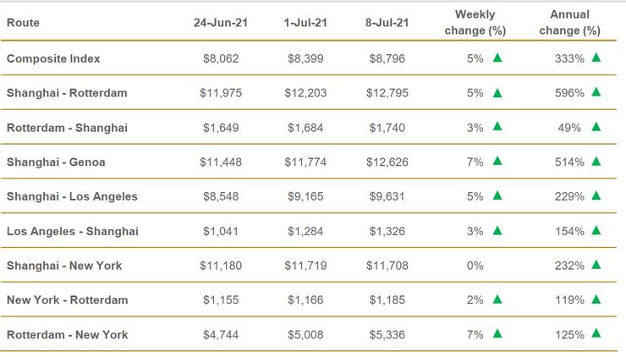Click the Route column header

pos(23,23)
